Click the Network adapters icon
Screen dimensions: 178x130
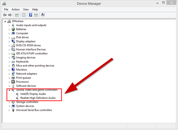tap(13, 74)
